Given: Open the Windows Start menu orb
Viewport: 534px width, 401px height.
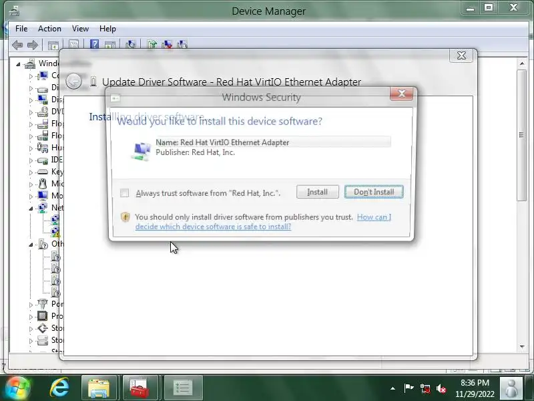Looking at the screenshot, I should [18, 388].
